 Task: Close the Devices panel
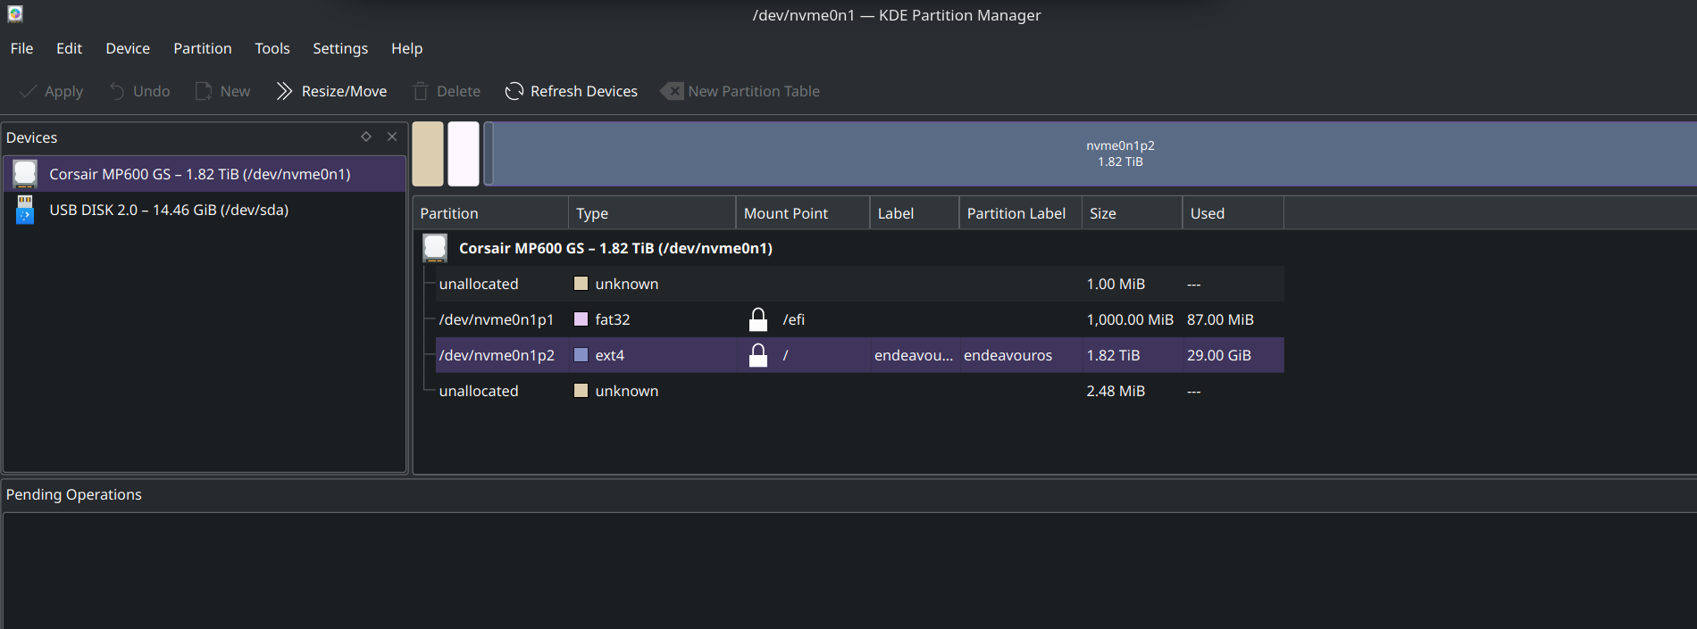[392, 137]
